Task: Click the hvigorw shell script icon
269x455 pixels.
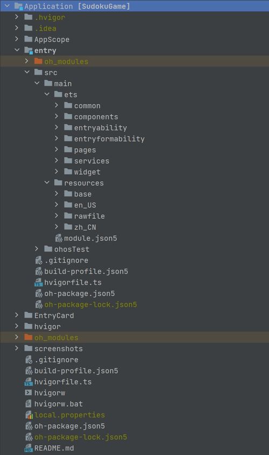Action: tap(29, 393)
